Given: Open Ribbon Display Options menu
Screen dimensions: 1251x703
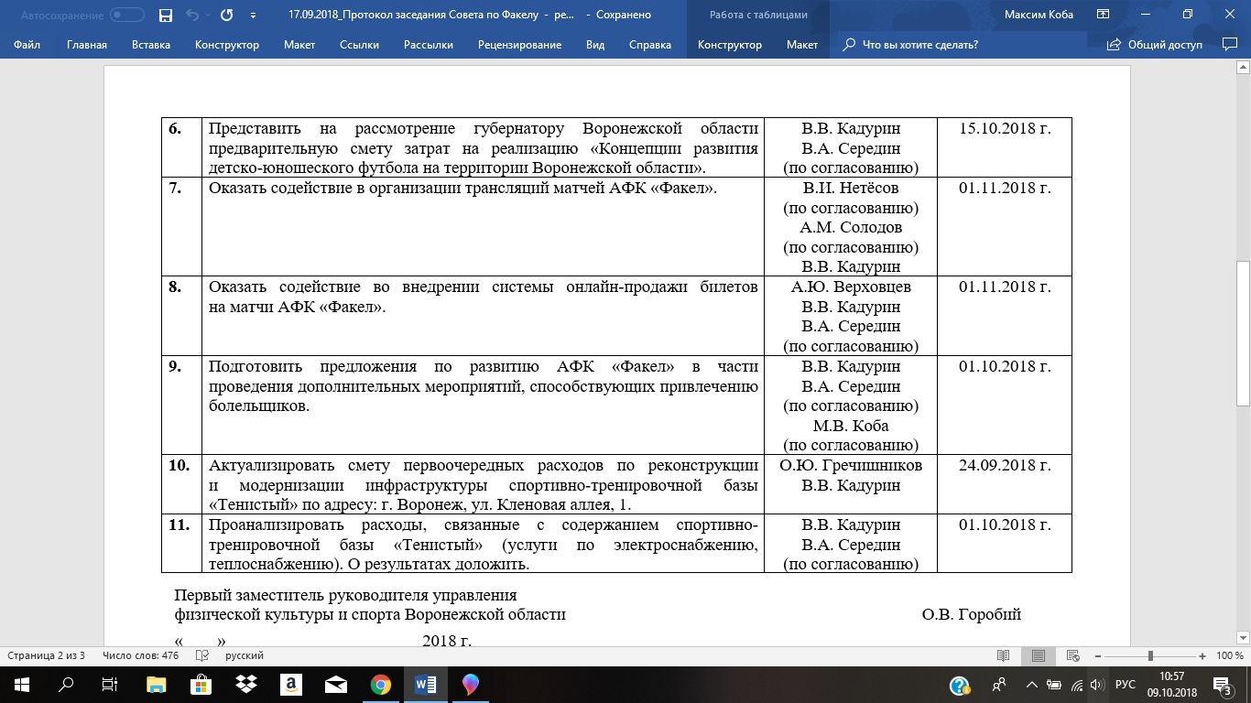Looking at the screenshot, I should (1104, 15).
